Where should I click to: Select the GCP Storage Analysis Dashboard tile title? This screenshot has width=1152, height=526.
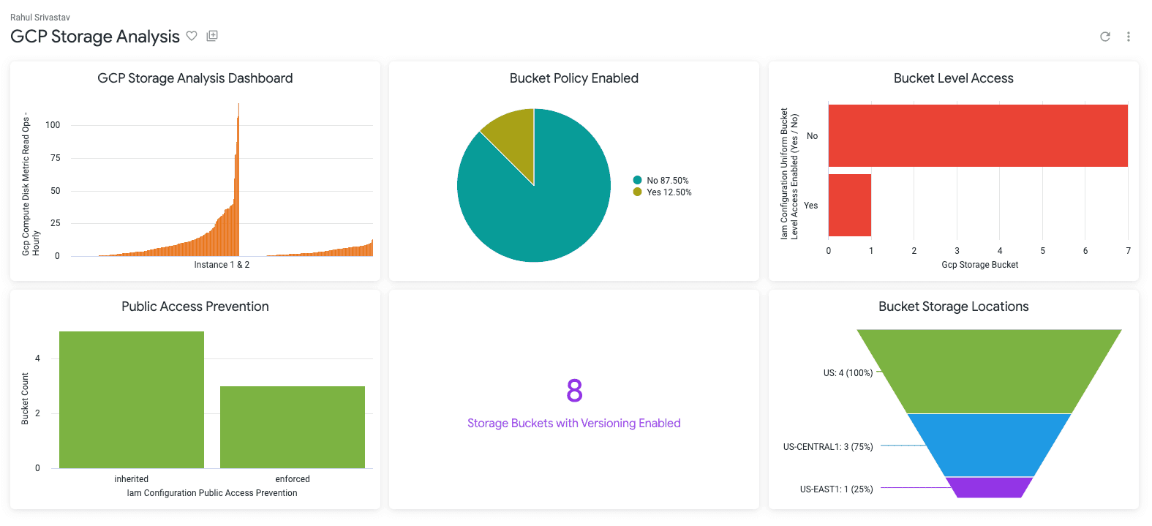[195, 78]
